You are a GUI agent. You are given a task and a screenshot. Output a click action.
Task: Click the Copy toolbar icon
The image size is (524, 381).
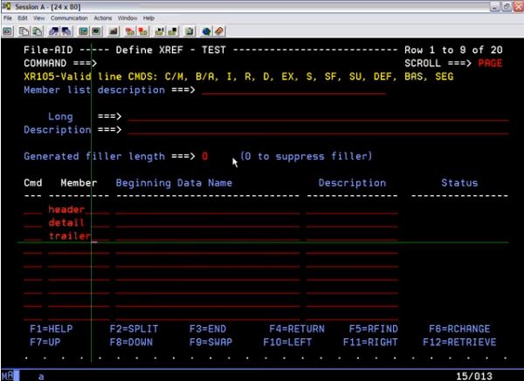[24, 31]
